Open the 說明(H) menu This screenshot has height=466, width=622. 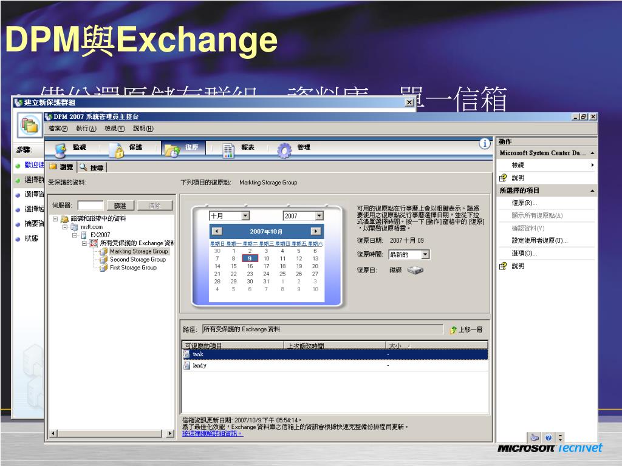(143, 129)
